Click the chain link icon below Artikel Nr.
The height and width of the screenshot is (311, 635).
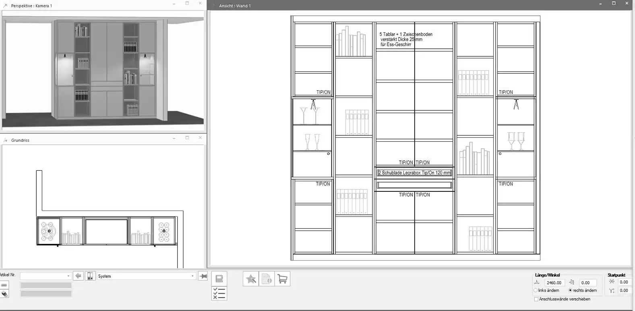[x=4, y=285]
